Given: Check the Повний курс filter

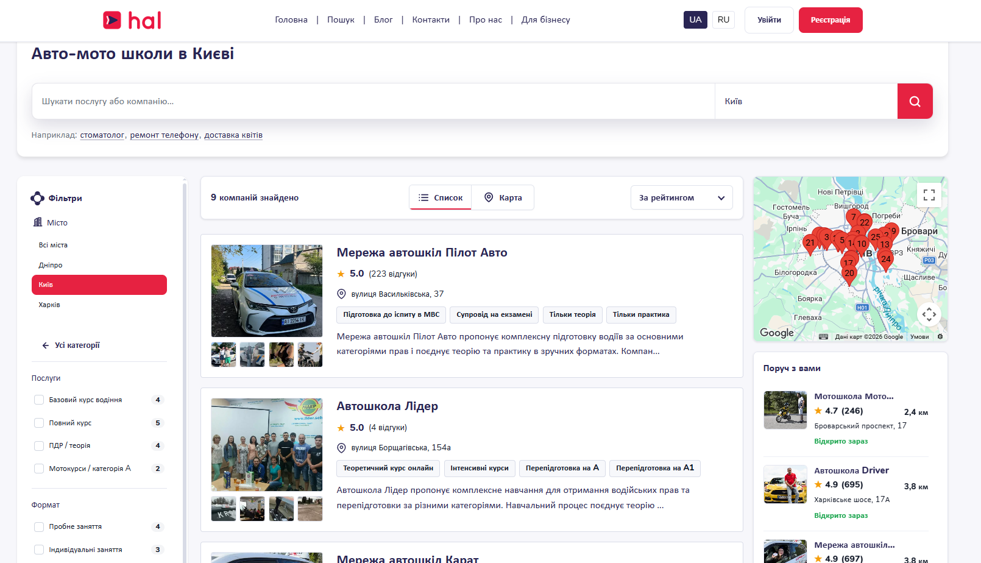Looking at the screenshot, I should [x=39, y=423].
